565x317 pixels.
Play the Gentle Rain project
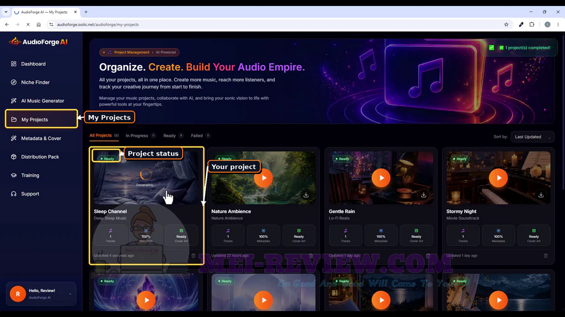381,178
